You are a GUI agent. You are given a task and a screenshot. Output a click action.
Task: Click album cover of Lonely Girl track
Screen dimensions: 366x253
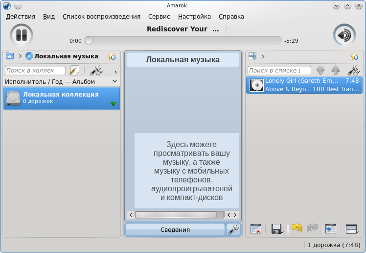tap(256, 85)
